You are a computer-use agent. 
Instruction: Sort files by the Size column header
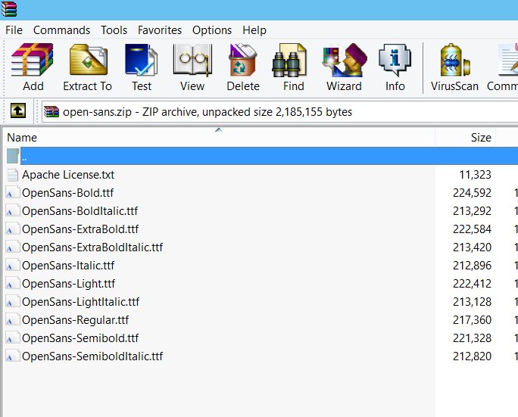tap(465, 137)
